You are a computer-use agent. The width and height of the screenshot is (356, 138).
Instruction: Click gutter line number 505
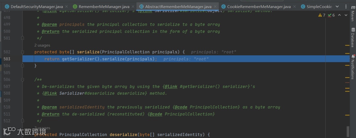coord(7,73)
